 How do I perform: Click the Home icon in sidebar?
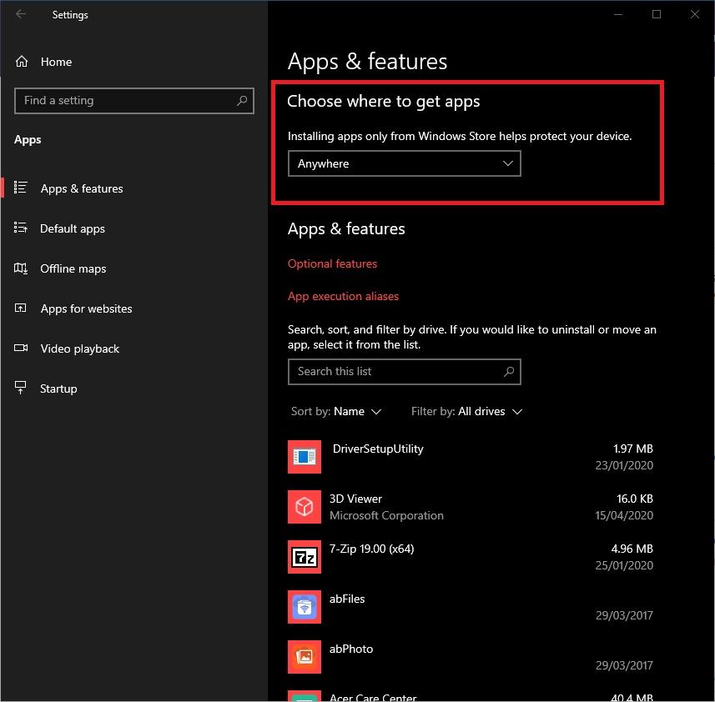click(22, 62)
